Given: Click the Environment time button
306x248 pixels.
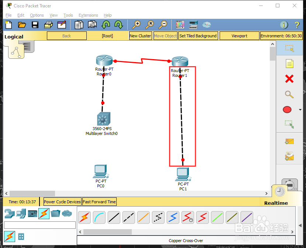Looking at the screenshot, I should click(281, 36).
